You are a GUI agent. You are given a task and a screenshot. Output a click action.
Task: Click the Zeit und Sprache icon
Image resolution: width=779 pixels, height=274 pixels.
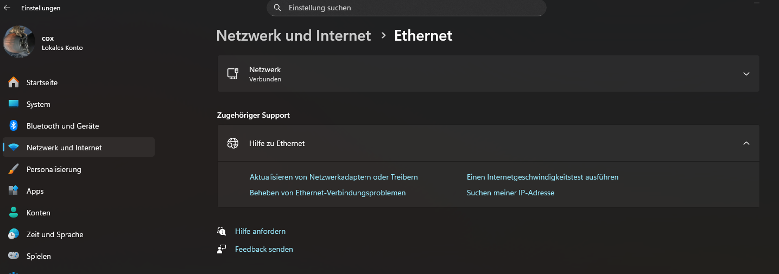[x=14, y=234]
